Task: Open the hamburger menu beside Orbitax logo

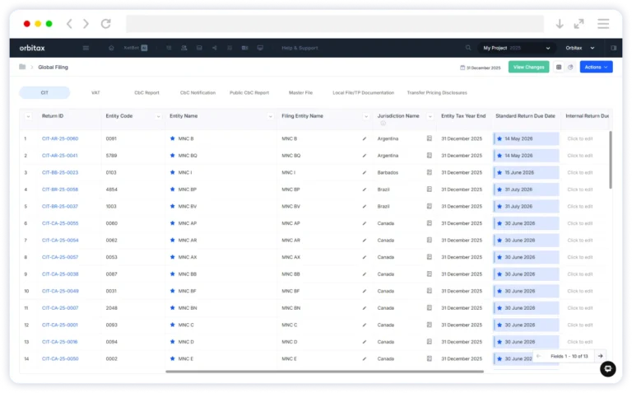Action: [x=86, y=48]
